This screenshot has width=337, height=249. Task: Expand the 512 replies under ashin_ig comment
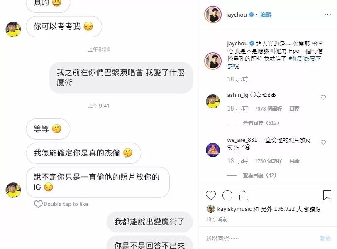click(x=261, y=123)
